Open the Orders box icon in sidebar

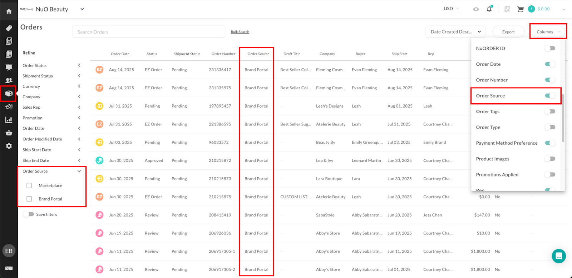coord(9,94)
